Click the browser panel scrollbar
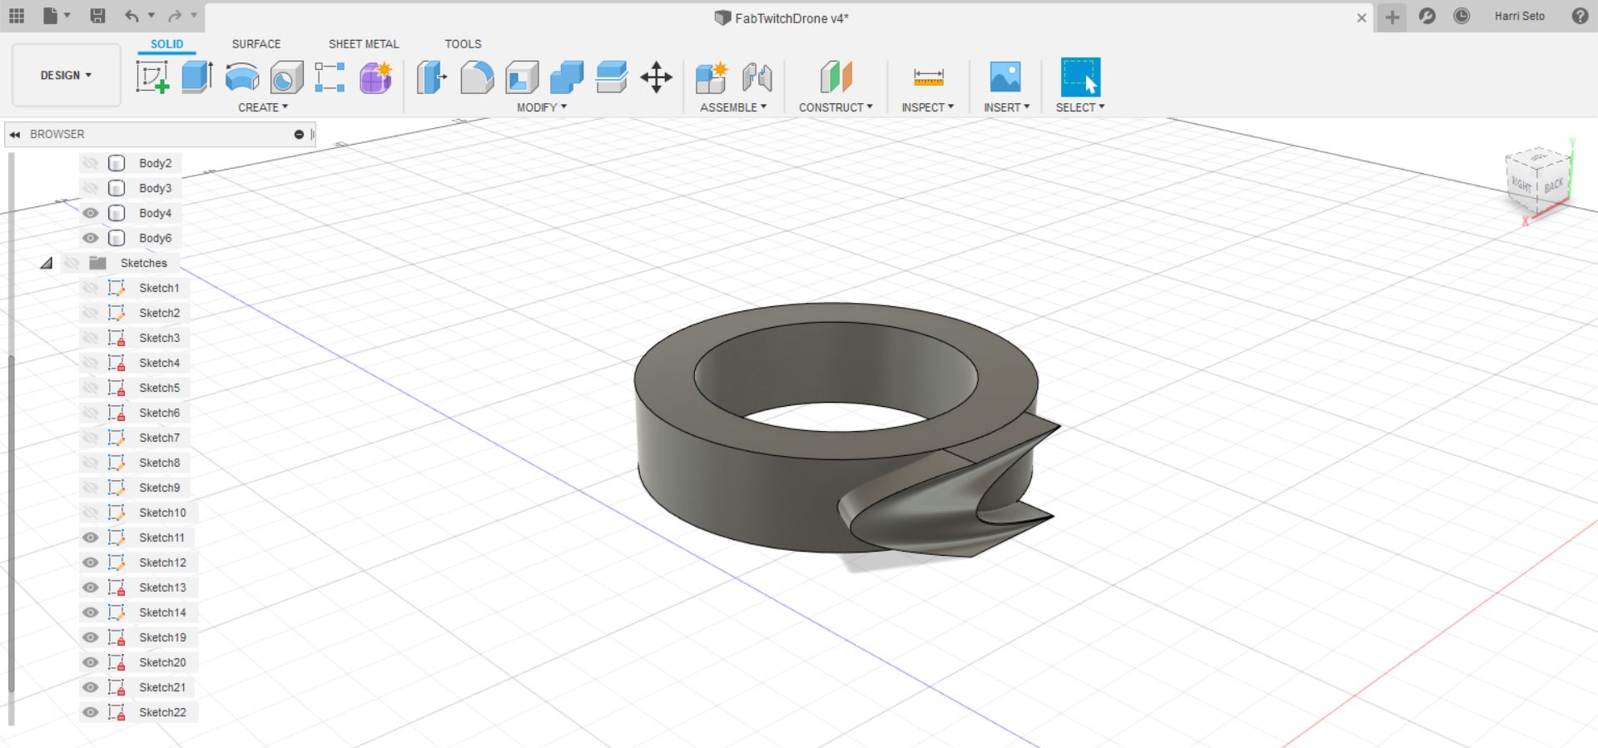The height and width of the screenshot is (748, 1598). (11, 524)
